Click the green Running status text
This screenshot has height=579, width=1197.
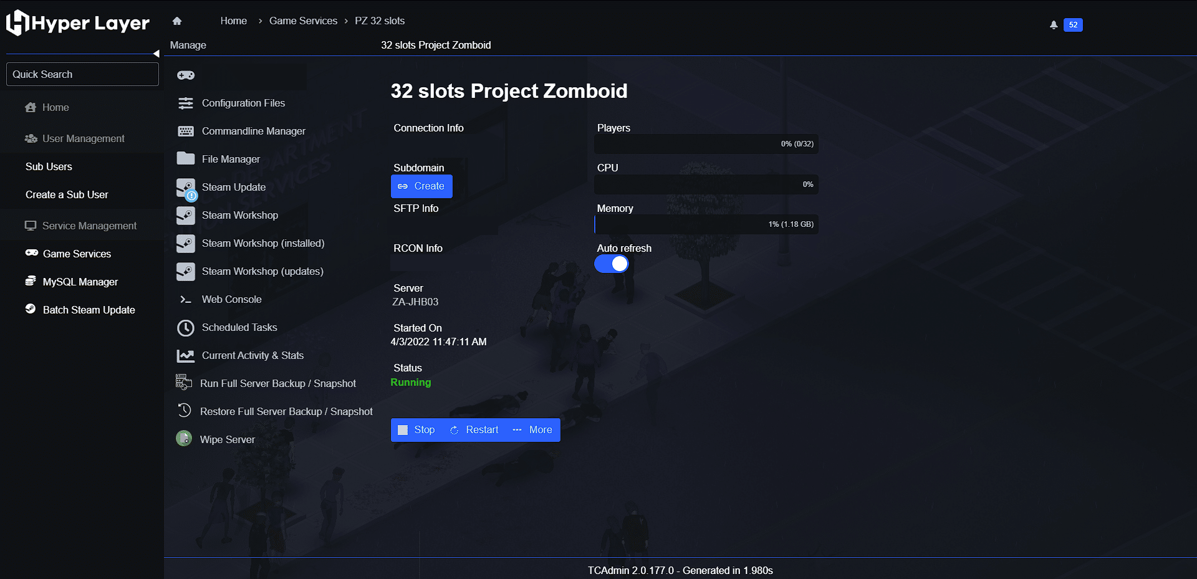tap(411, 382)
